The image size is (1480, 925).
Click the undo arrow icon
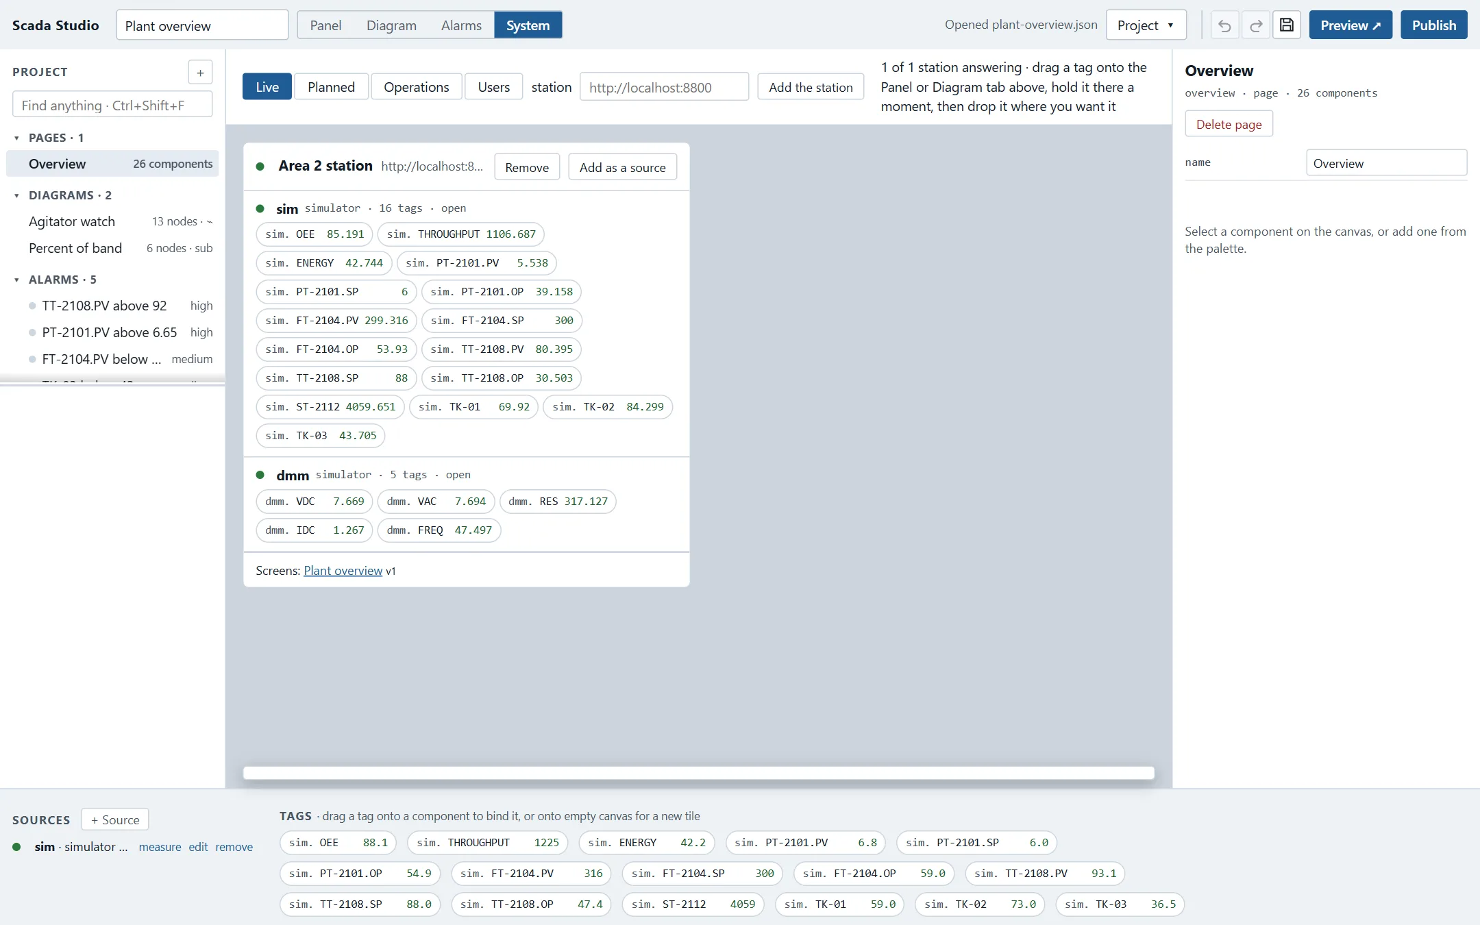[x=1224, y=25]
